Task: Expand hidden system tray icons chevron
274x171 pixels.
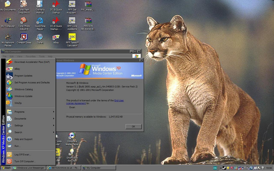Action: pyautogui.click(x=221, y=168)
